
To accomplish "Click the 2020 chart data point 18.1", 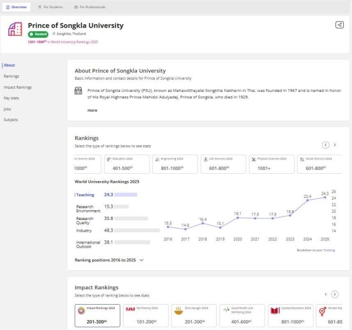I will [238, 218].
